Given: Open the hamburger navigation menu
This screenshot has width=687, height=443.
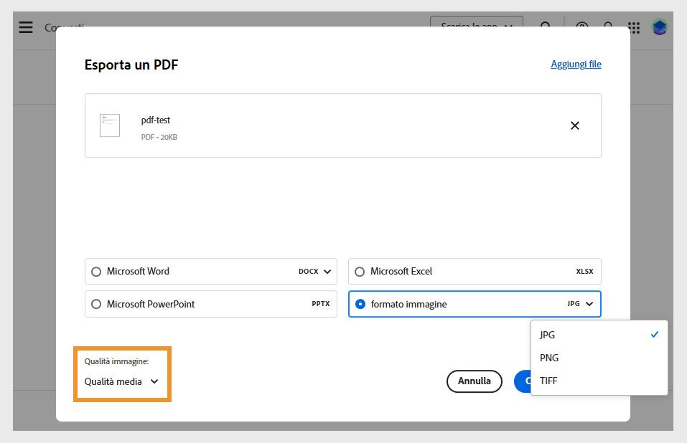Looking at the screenshot, I should point(26,27).
